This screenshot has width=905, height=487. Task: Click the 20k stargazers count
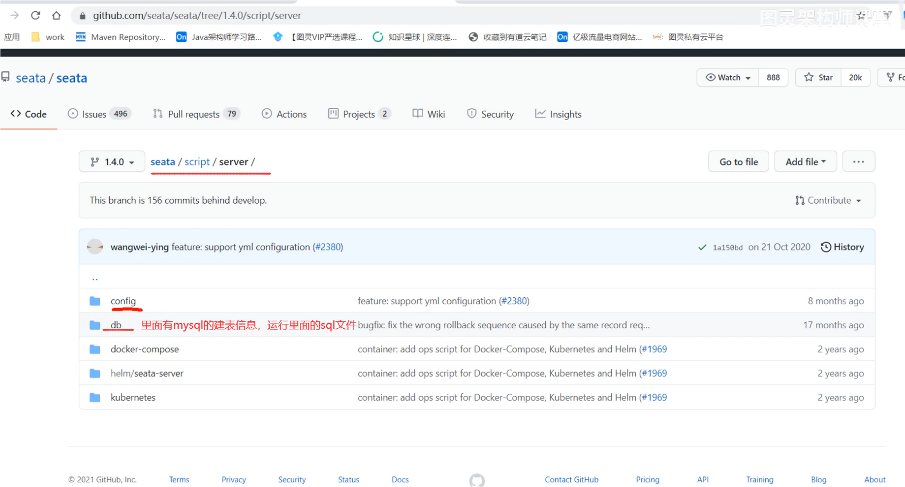[x=855, y=77]
